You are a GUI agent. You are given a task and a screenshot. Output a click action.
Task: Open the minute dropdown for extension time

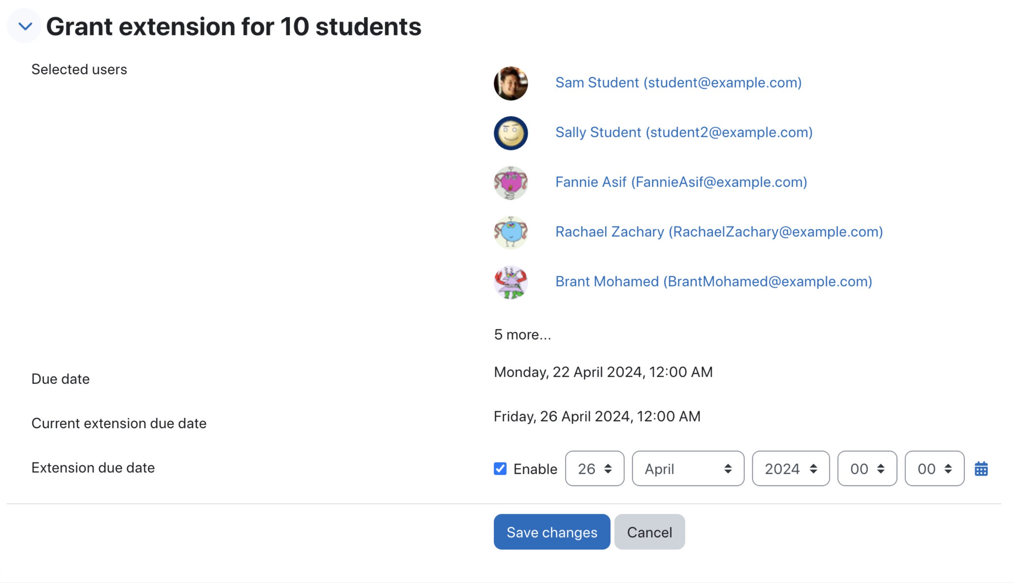pyautogui.click(x=934, y=468)
